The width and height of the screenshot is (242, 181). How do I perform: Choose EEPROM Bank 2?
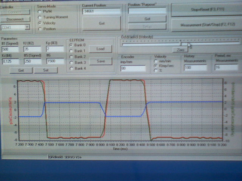(x=71, y=57)
